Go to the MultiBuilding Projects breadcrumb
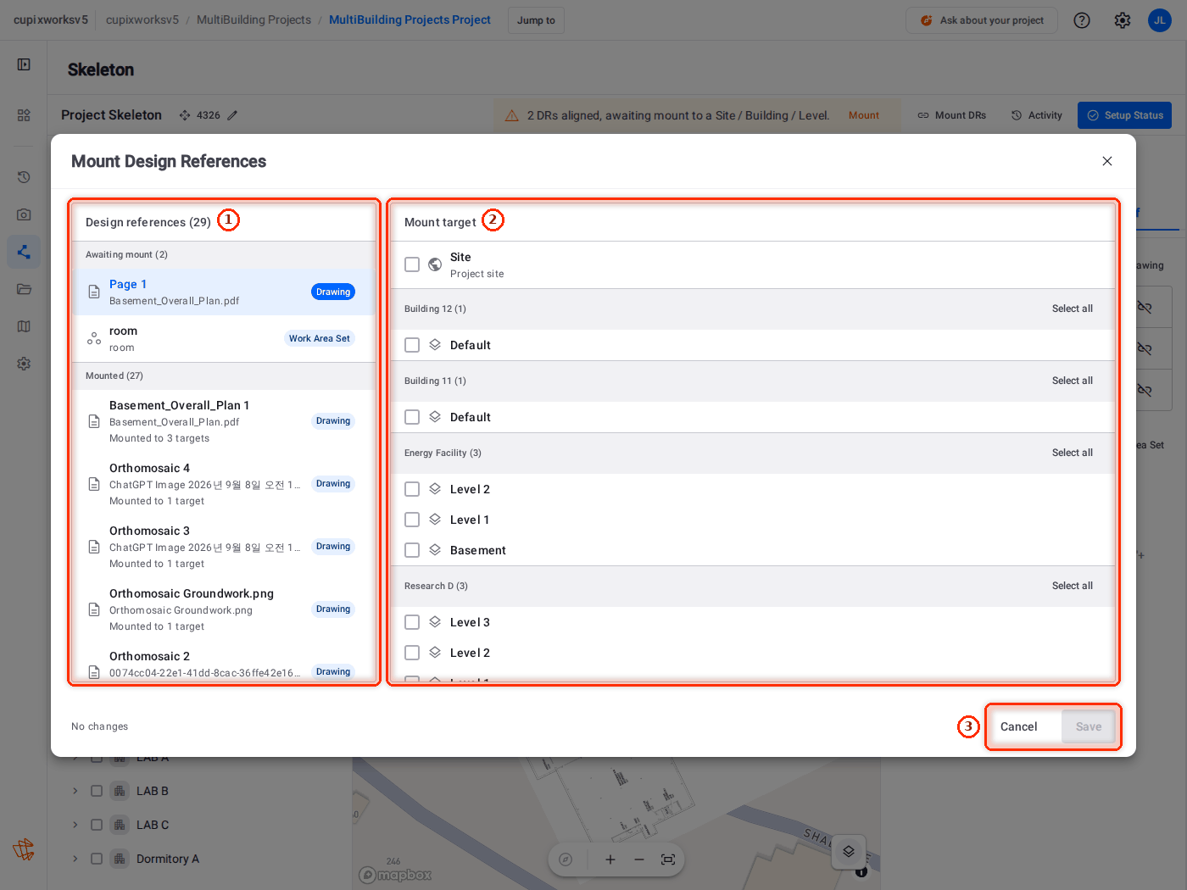Viewport: 1187px width, 890px height. point(254,19)
